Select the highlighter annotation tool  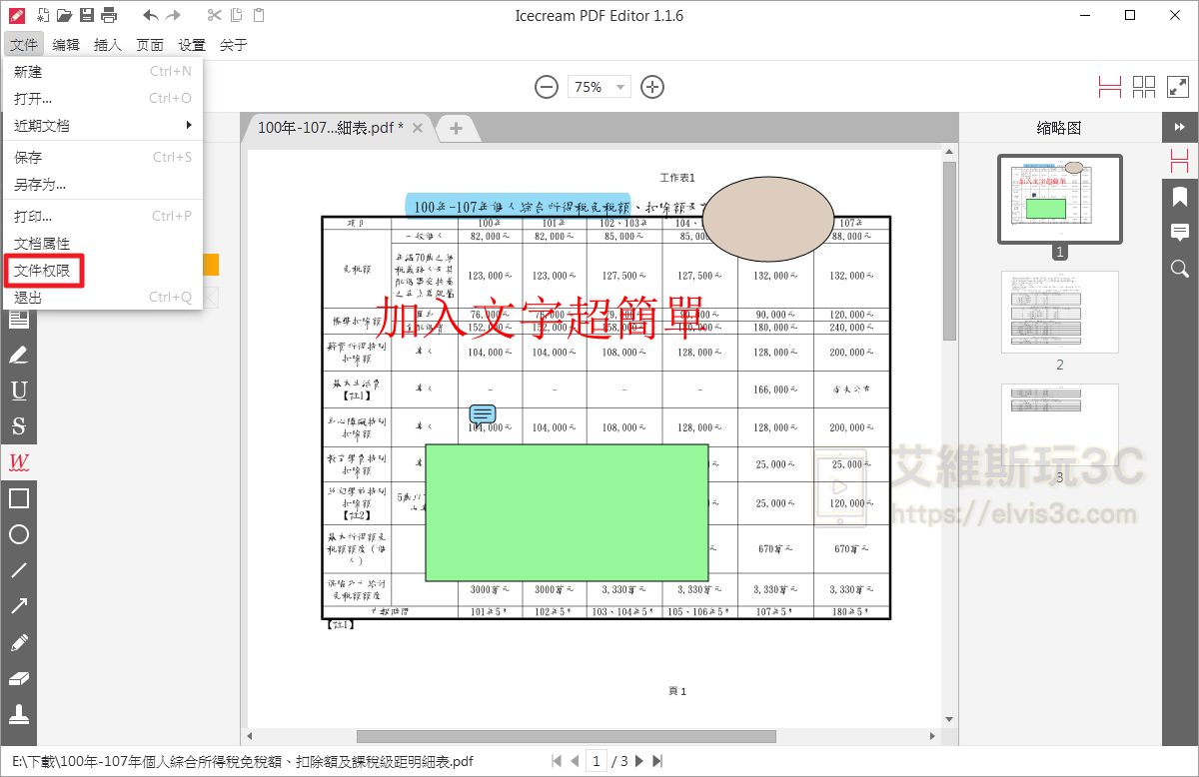click(20, 354)
